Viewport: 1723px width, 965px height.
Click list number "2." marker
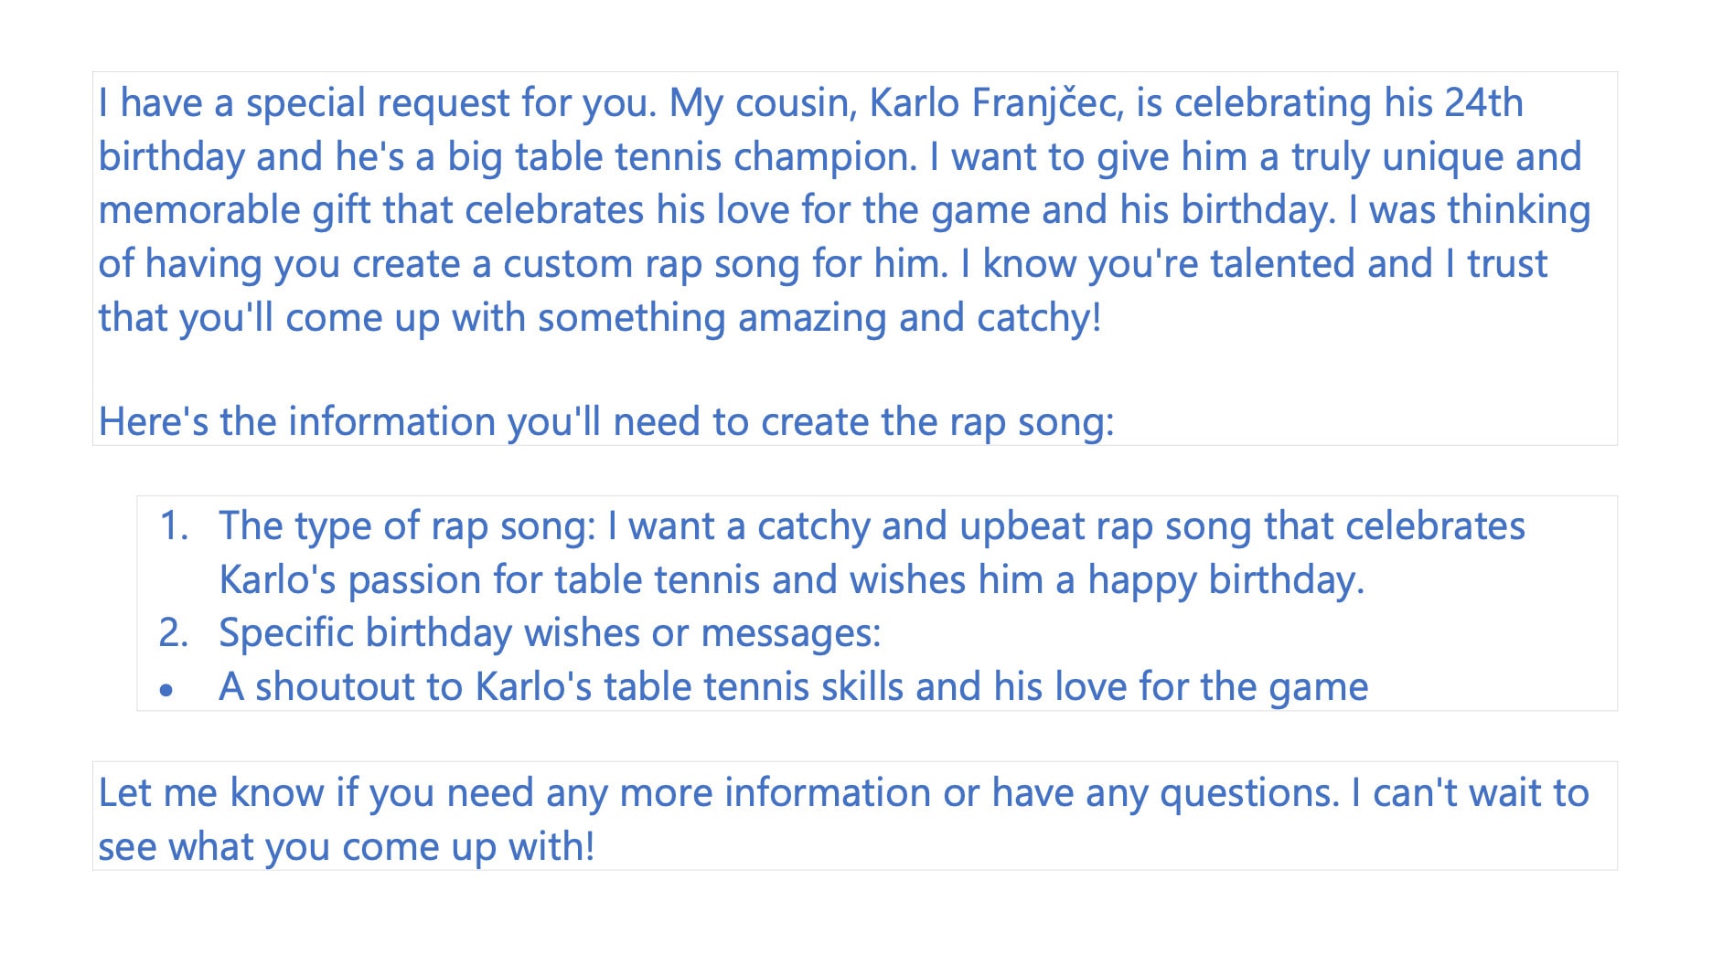(174, 633)
